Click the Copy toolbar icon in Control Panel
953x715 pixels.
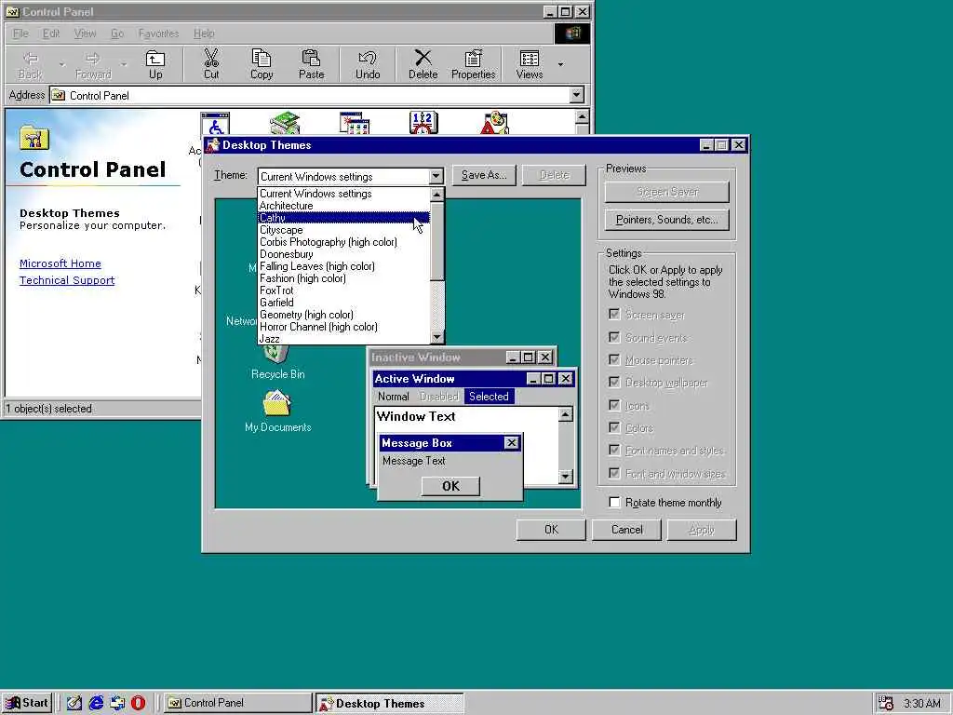pos(262,63)
